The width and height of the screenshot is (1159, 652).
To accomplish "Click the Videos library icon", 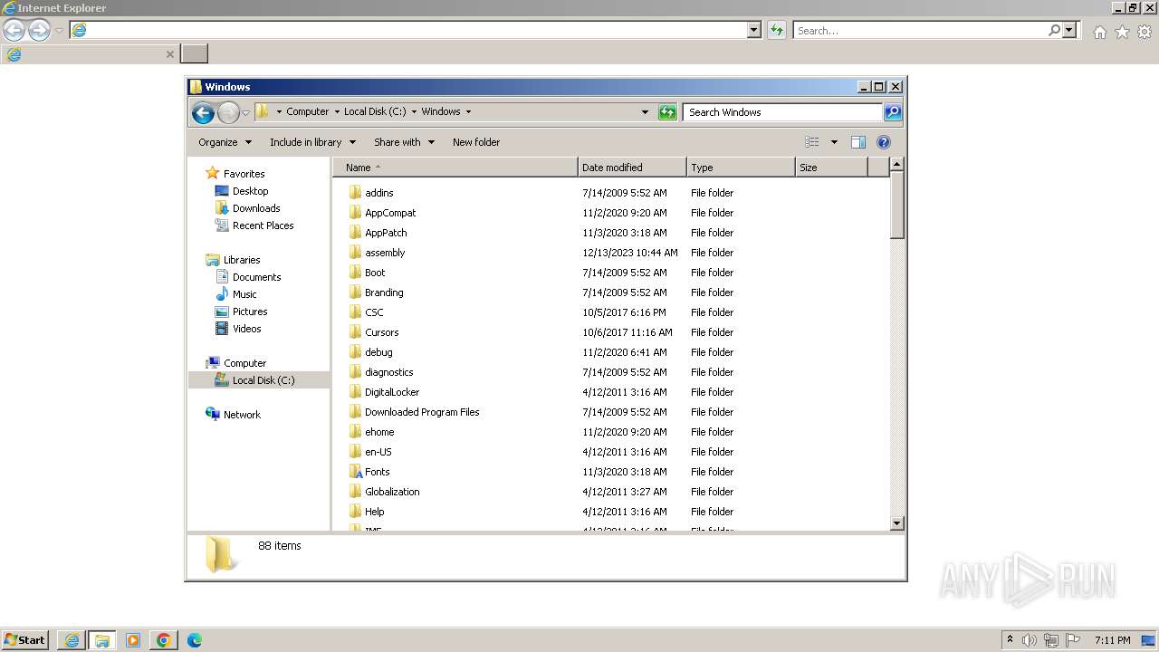I will click(222, 329).
